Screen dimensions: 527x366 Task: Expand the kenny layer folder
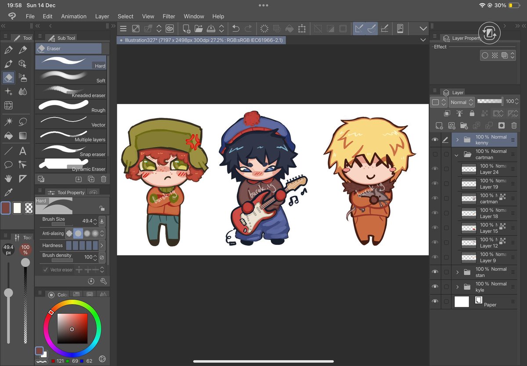pyautogui.click(x=457, y=140)
